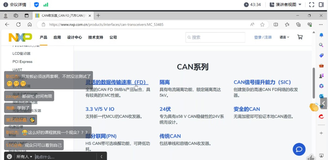
Task: View site security lock icon
Action: (x=43, y=24)
